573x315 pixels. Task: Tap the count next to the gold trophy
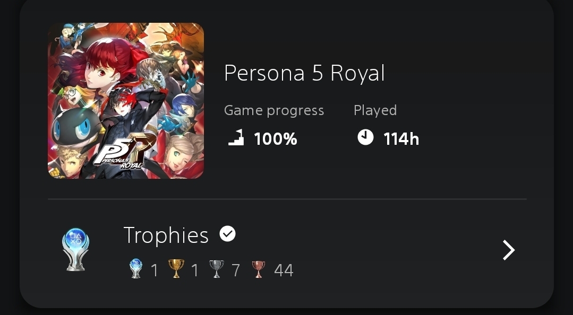pos(195,270)
